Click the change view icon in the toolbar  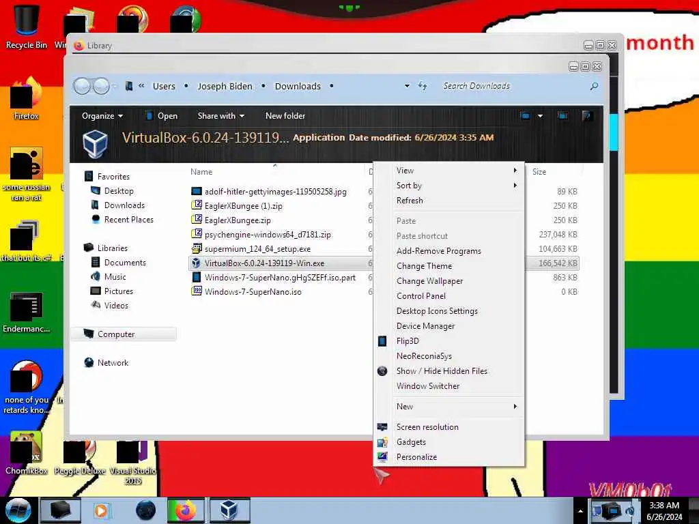(525, 116)
